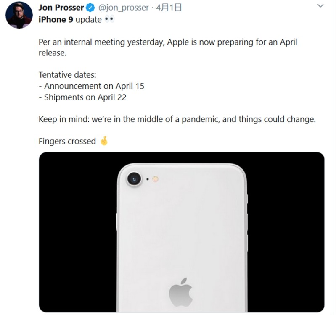Click the "Fingers crossed" text
The width and height of the screenshot is (336, 315).
pyautogui.click(x=67, y=141)
